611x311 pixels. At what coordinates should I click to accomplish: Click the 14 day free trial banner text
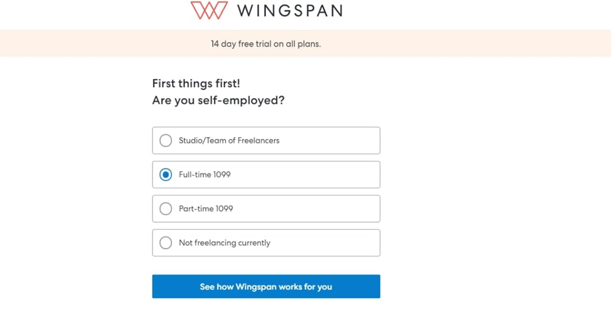266,44
